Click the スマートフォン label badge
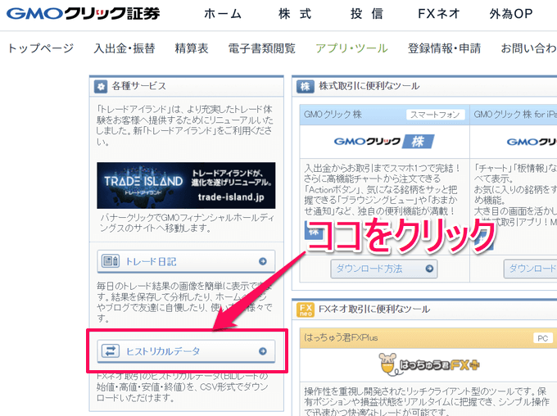This screenshot has height=416, width=557. click(x=436, y=115)
